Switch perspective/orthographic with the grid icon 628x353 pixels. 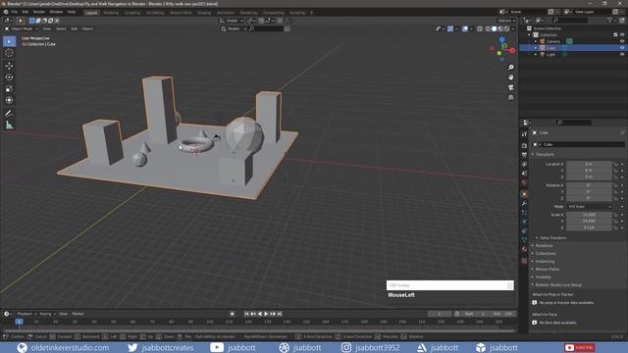pos(510,97)
